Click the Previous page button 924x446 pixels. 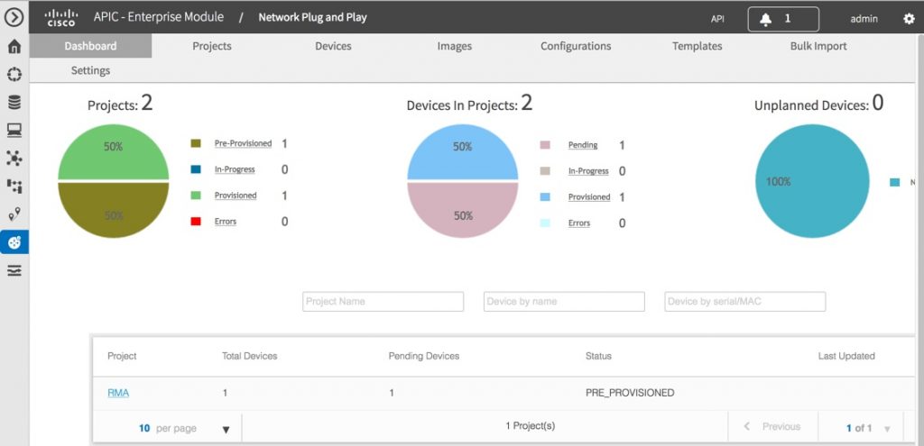pyautogui.click(x=772, y=427)
